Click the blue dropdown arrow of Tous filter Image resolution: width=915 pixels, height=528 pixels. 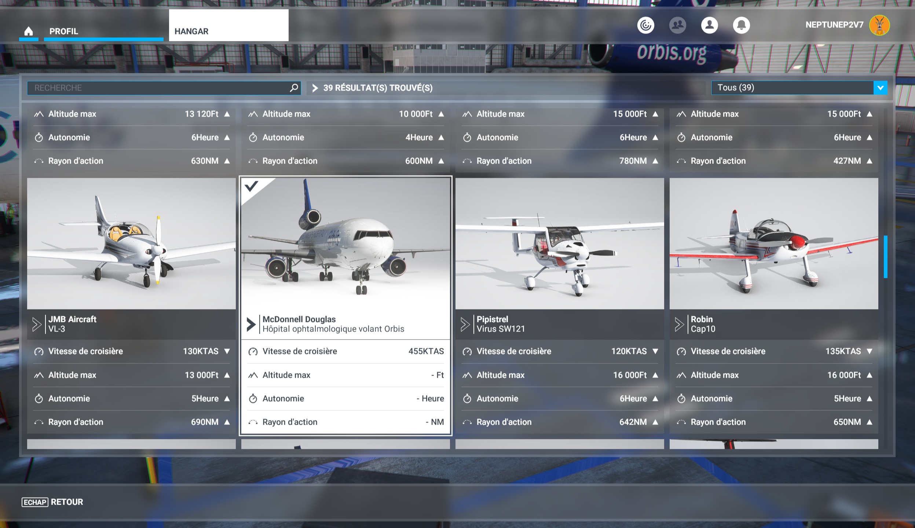(881, 88)
